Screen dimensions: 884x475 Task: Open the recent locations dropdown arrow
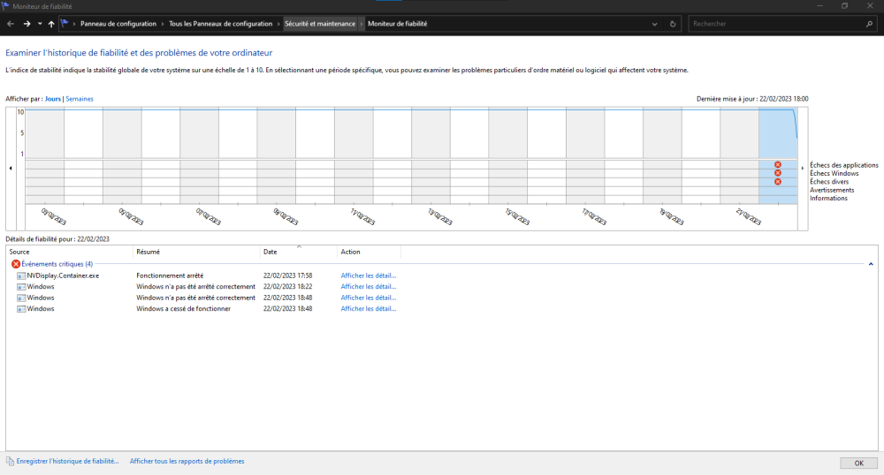[x=40, y=24]
